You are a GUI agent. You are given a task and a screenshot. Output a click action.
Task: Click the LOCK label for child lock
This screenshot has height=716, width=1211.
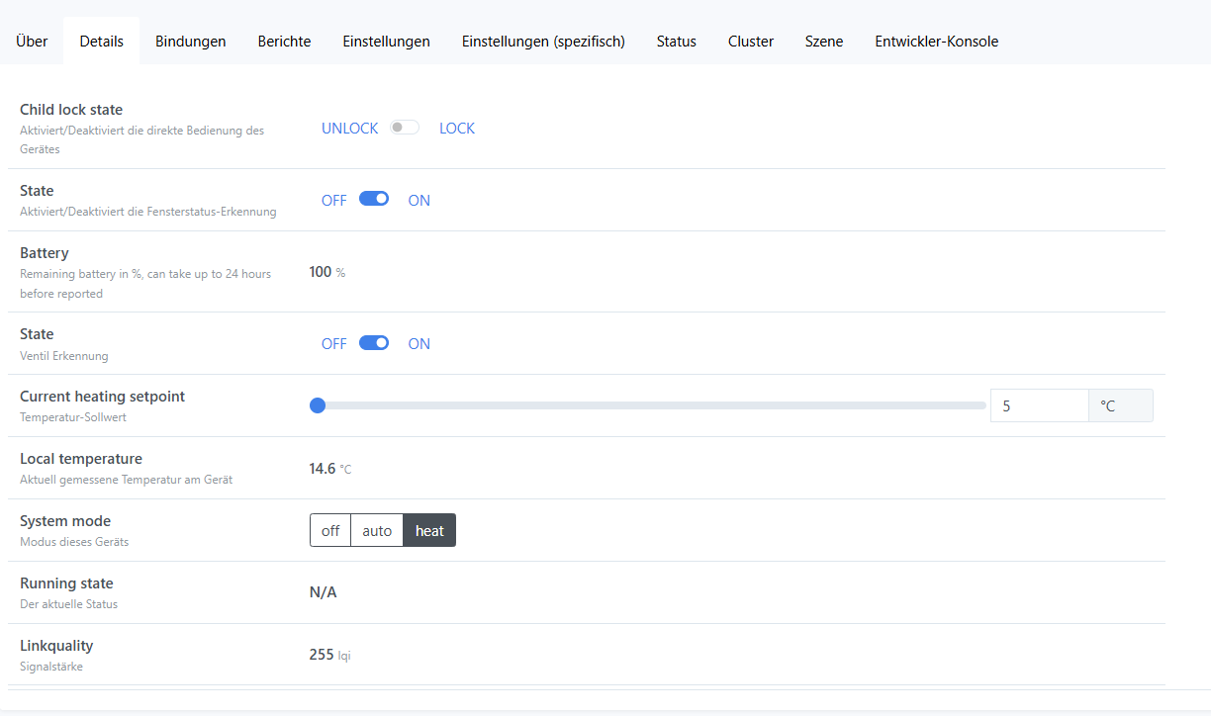457,129
